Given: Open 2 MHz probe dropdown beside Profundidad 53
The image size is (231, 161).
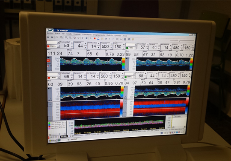Looking at the screenshot, I should click(x=58, y=46).
